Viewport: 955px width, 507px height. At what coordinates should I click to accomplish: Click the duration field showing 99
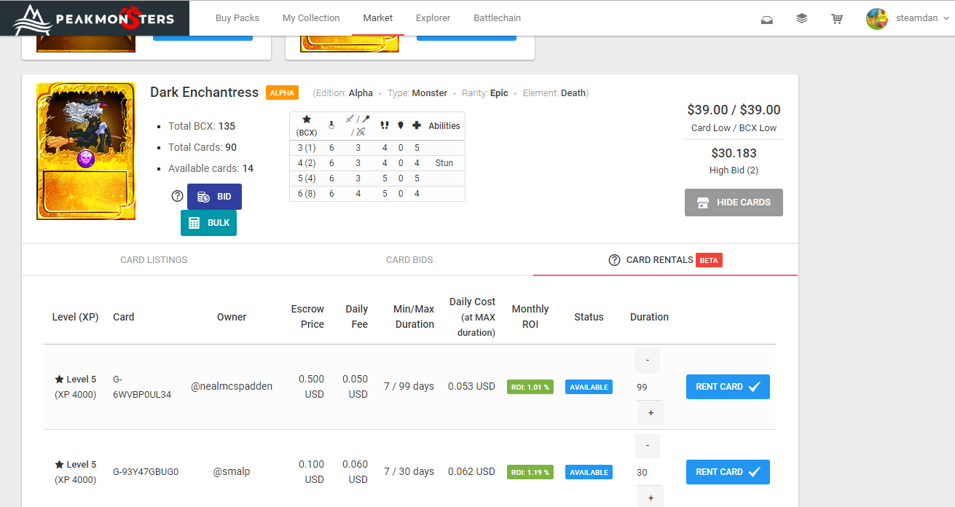click(x=649, y=387)
